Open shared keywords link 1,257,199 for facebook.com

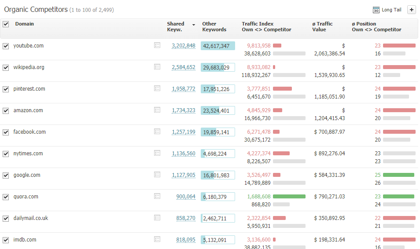click(184, 132)
